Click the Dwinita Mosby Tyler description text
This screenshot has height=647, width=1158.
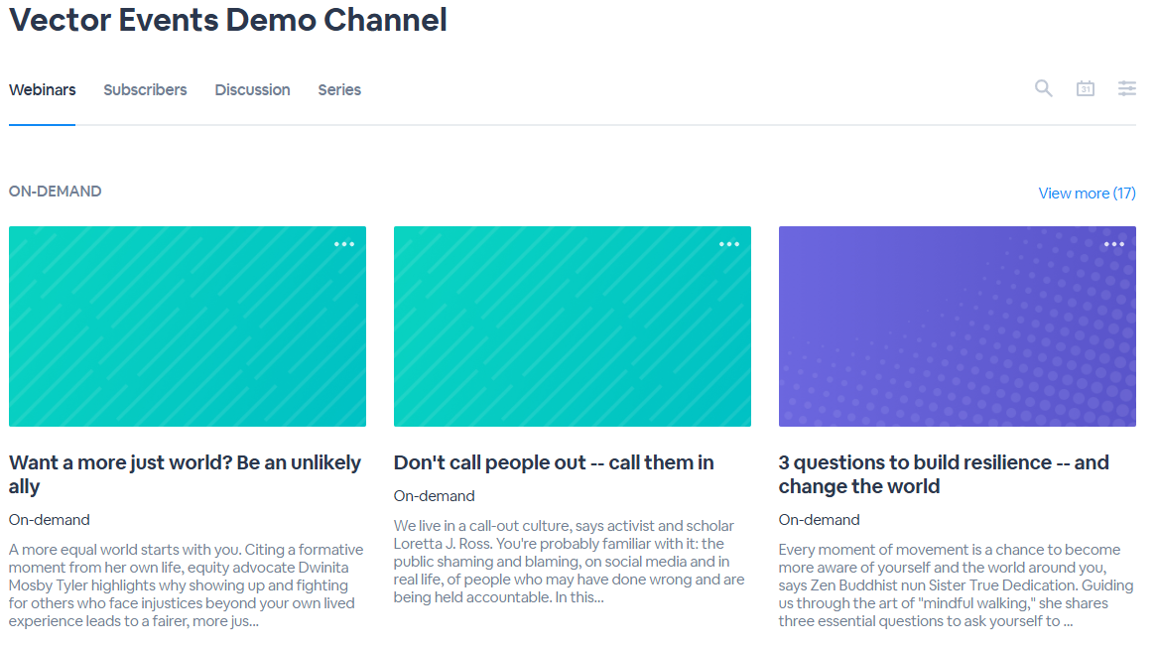(187, 584)
